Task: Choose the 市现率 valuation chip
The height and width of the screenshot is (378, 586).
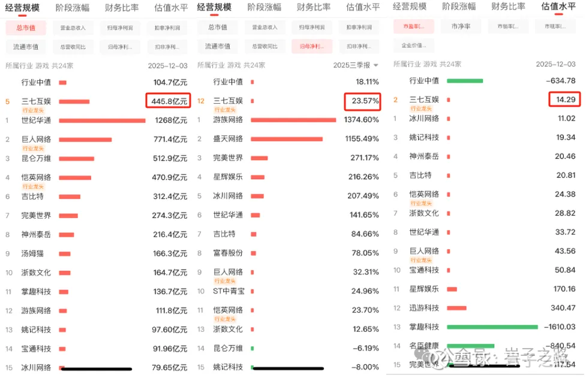Action: pyautogui.click(x=555, y=26)
